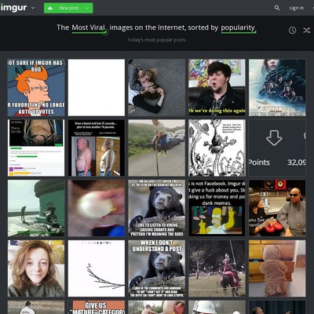Click the Points label on hovered post

259,162
